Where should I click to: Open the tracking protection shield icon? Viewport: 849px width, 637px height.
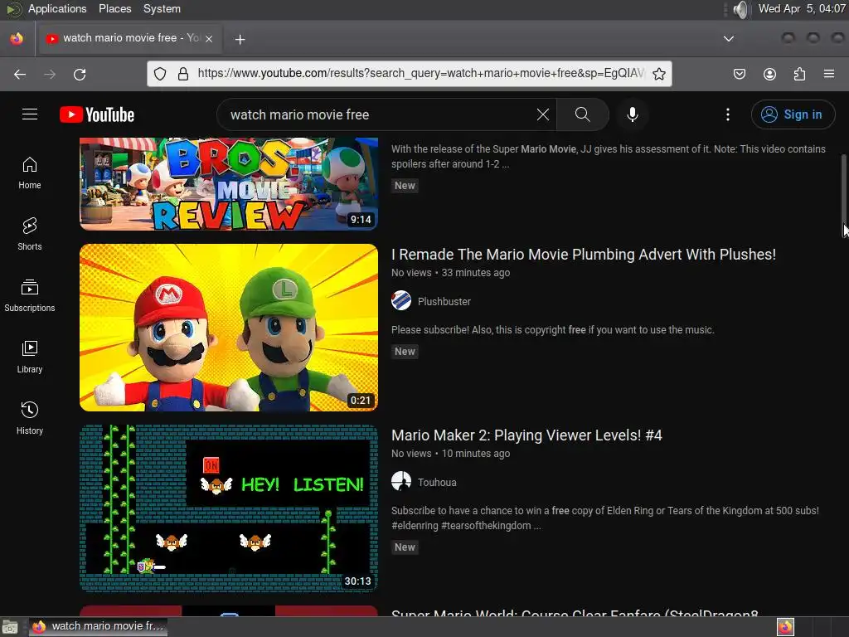pos(160,74)
